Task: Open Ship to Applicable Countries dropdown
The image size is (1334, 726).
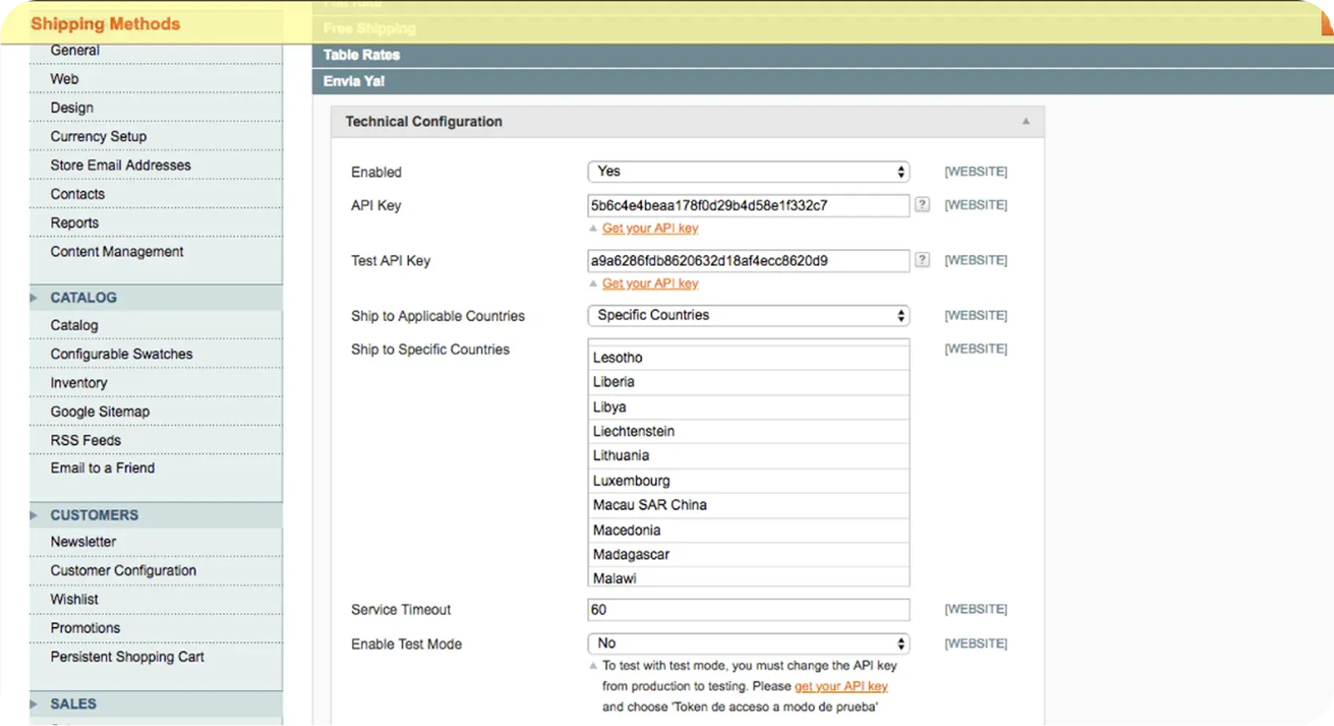Action: [748, 315]
